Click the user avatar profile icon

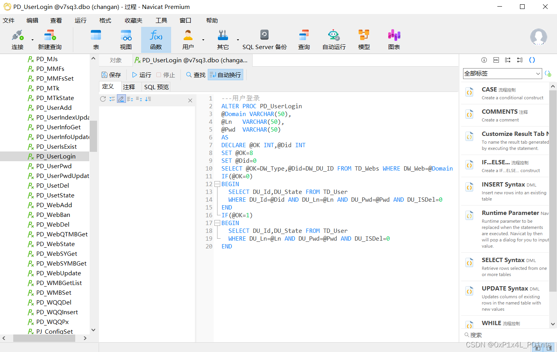(539, 37)
